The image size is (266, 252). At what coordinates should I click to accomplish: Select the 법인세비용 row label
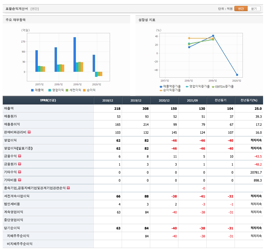pyautogui.click(x=12, y=204)
